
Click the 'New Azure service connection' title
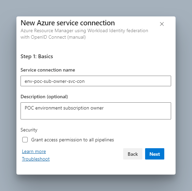click(x=68, y=23)
